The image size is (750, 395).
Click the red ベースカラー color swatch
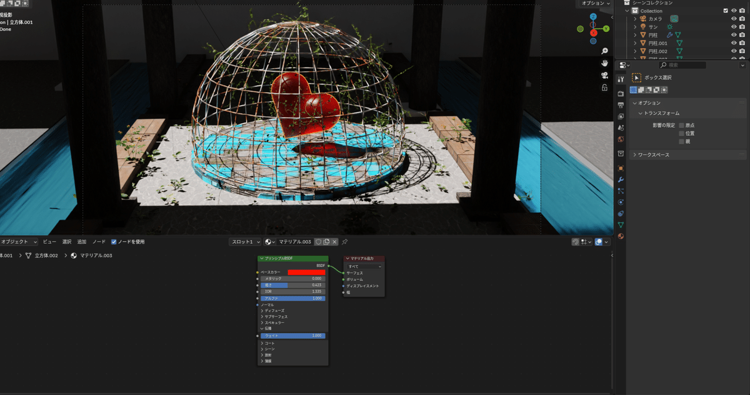(x=306, y=273)
